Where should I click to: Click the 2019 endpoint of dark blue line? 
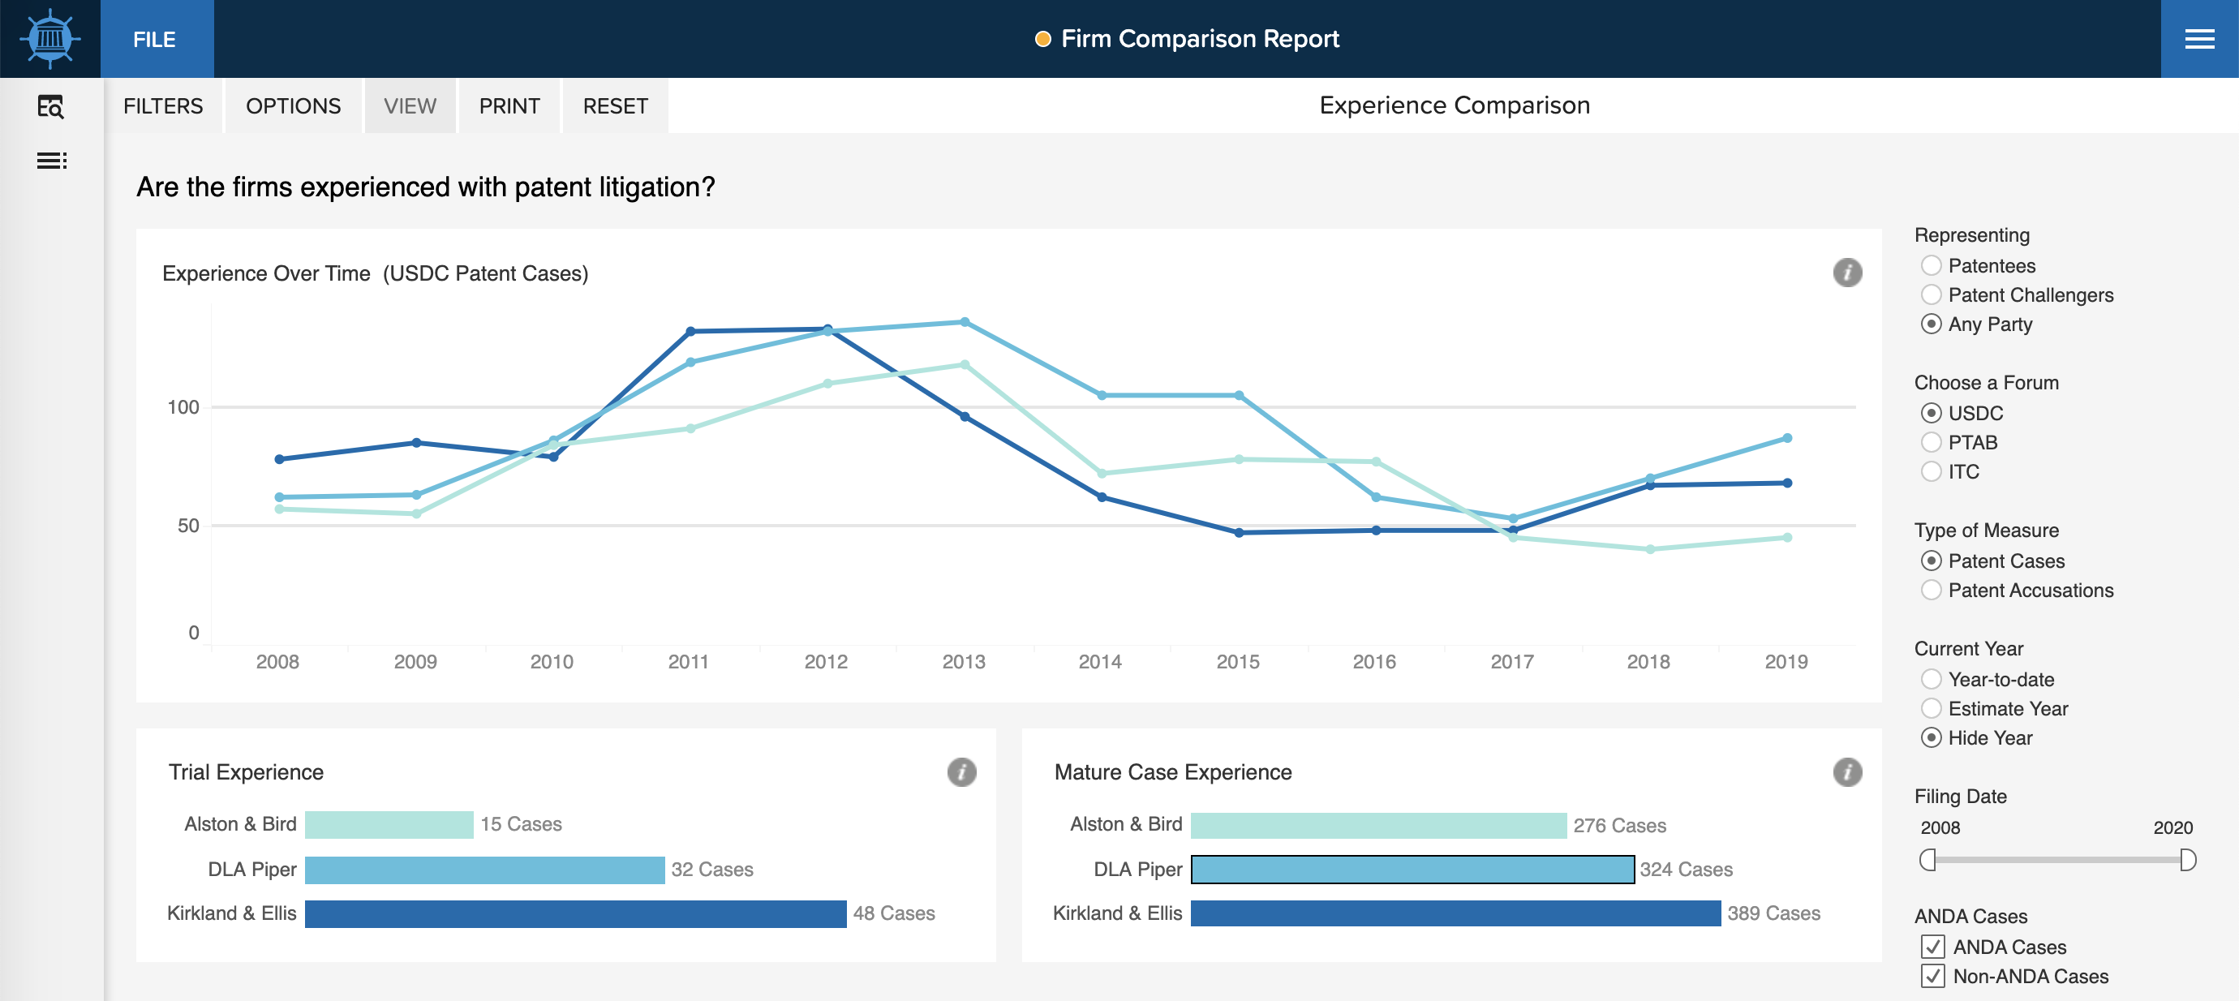click(x=1787, y=483)
